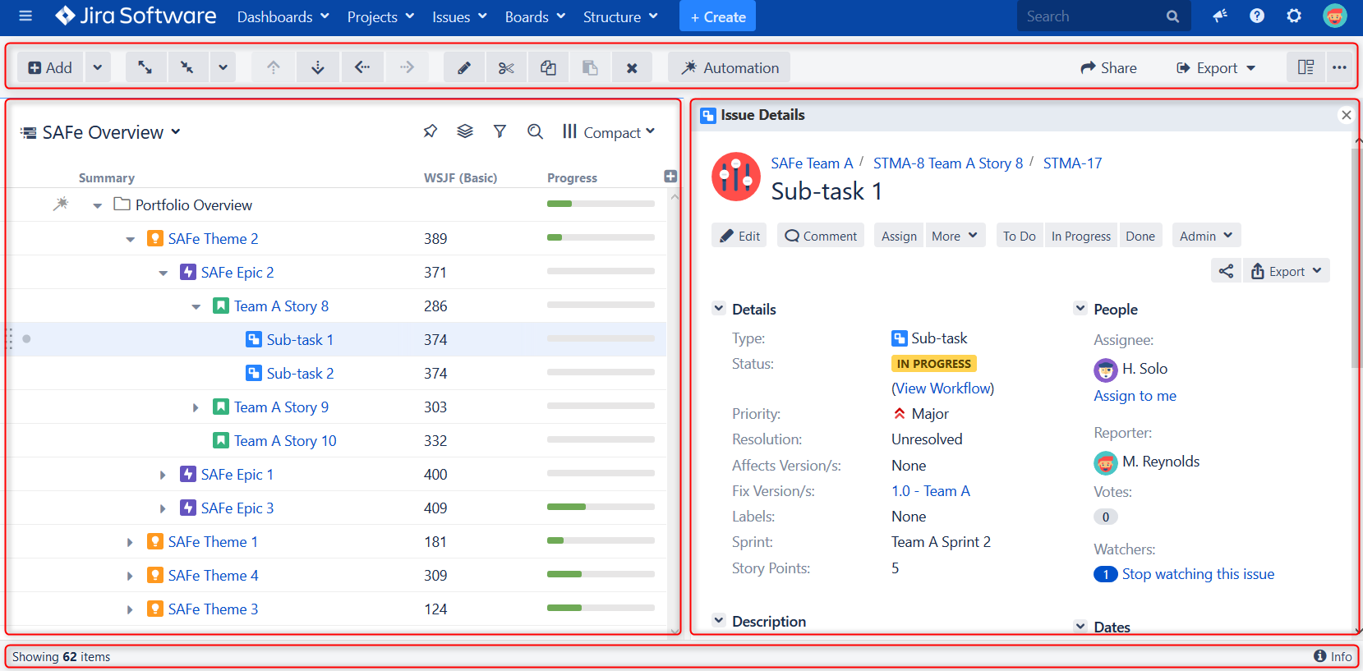Collapse the Details section

[719, 309]
